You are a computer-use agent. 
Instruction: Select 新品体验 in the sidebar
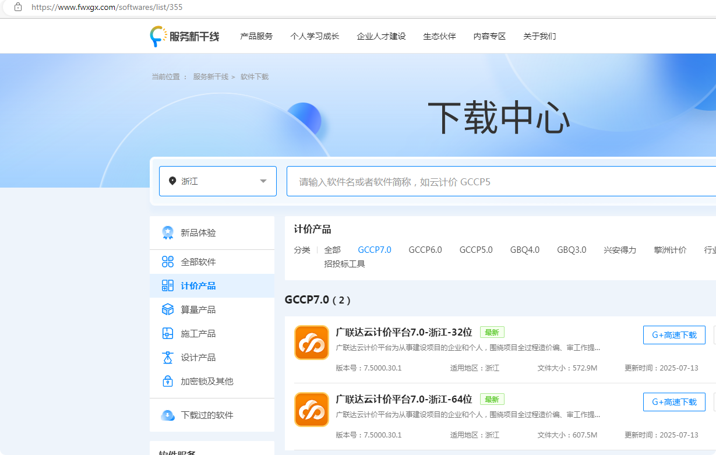click(x=212, y=233)
